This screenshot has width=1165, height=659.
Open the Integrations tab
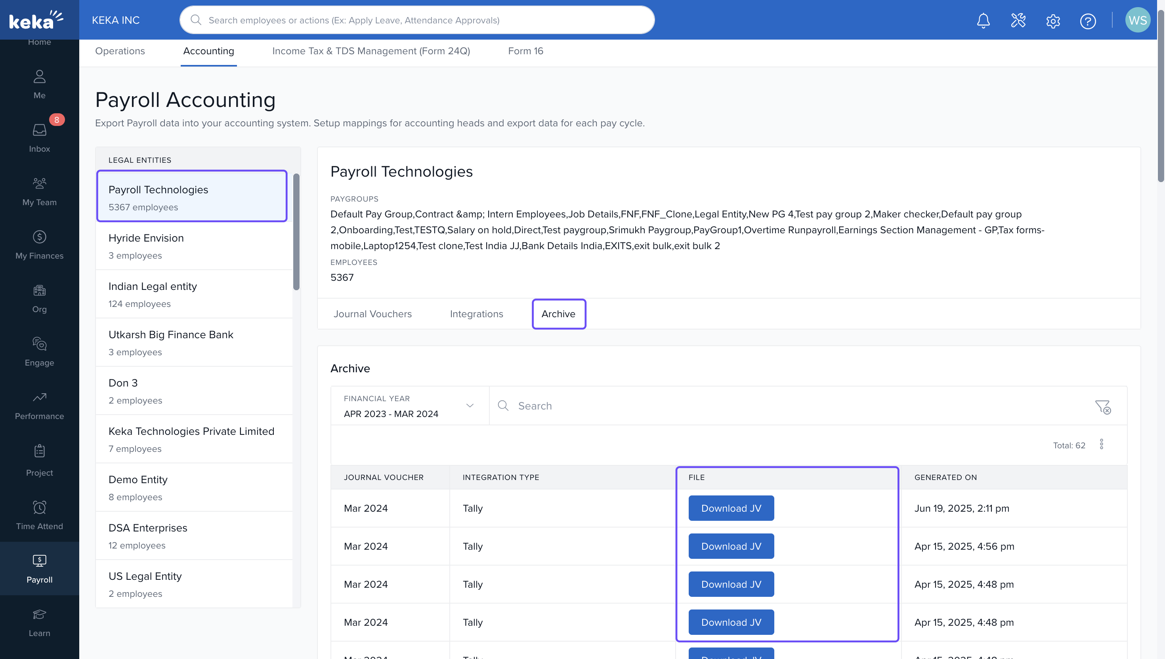point(476,314)
